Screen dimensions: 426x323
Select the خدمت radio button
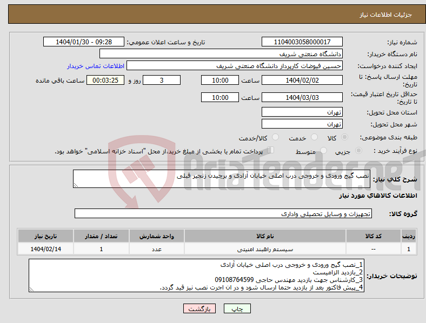pos(314,137)
